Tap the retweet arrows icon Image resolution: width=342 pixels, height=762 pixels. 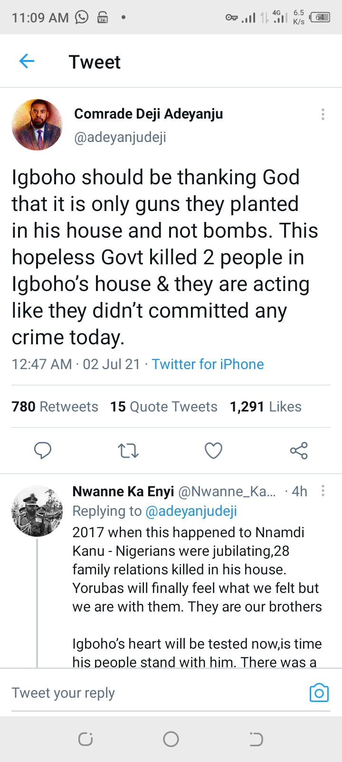pyautogui.click(x=128, y=450)
